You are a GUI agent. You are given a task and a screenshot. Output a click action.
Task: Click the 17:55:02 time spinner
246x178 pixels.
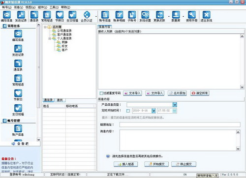tap(175, 111)
